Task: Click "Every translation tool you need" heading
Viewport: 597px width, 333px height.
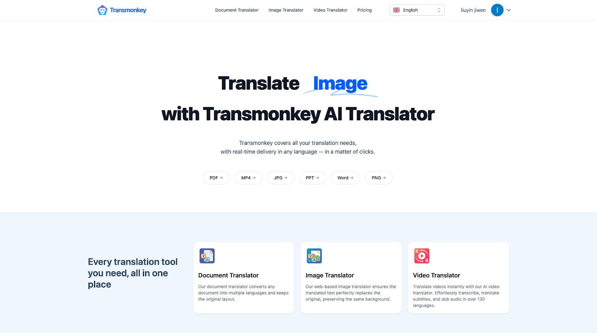Action: pos(133,273)
